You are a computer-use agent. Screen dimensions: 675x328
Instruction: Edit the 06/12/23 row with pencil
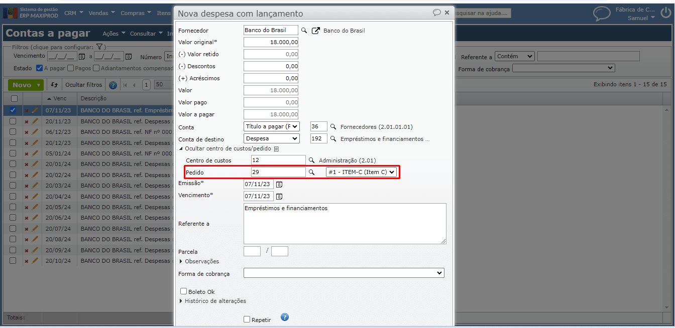pyautogui.click(x=35, y=132)
